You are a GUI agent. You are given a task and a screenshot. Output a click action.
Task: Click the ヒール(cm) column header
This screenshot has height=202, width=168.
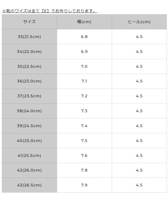tap(139, 22)
